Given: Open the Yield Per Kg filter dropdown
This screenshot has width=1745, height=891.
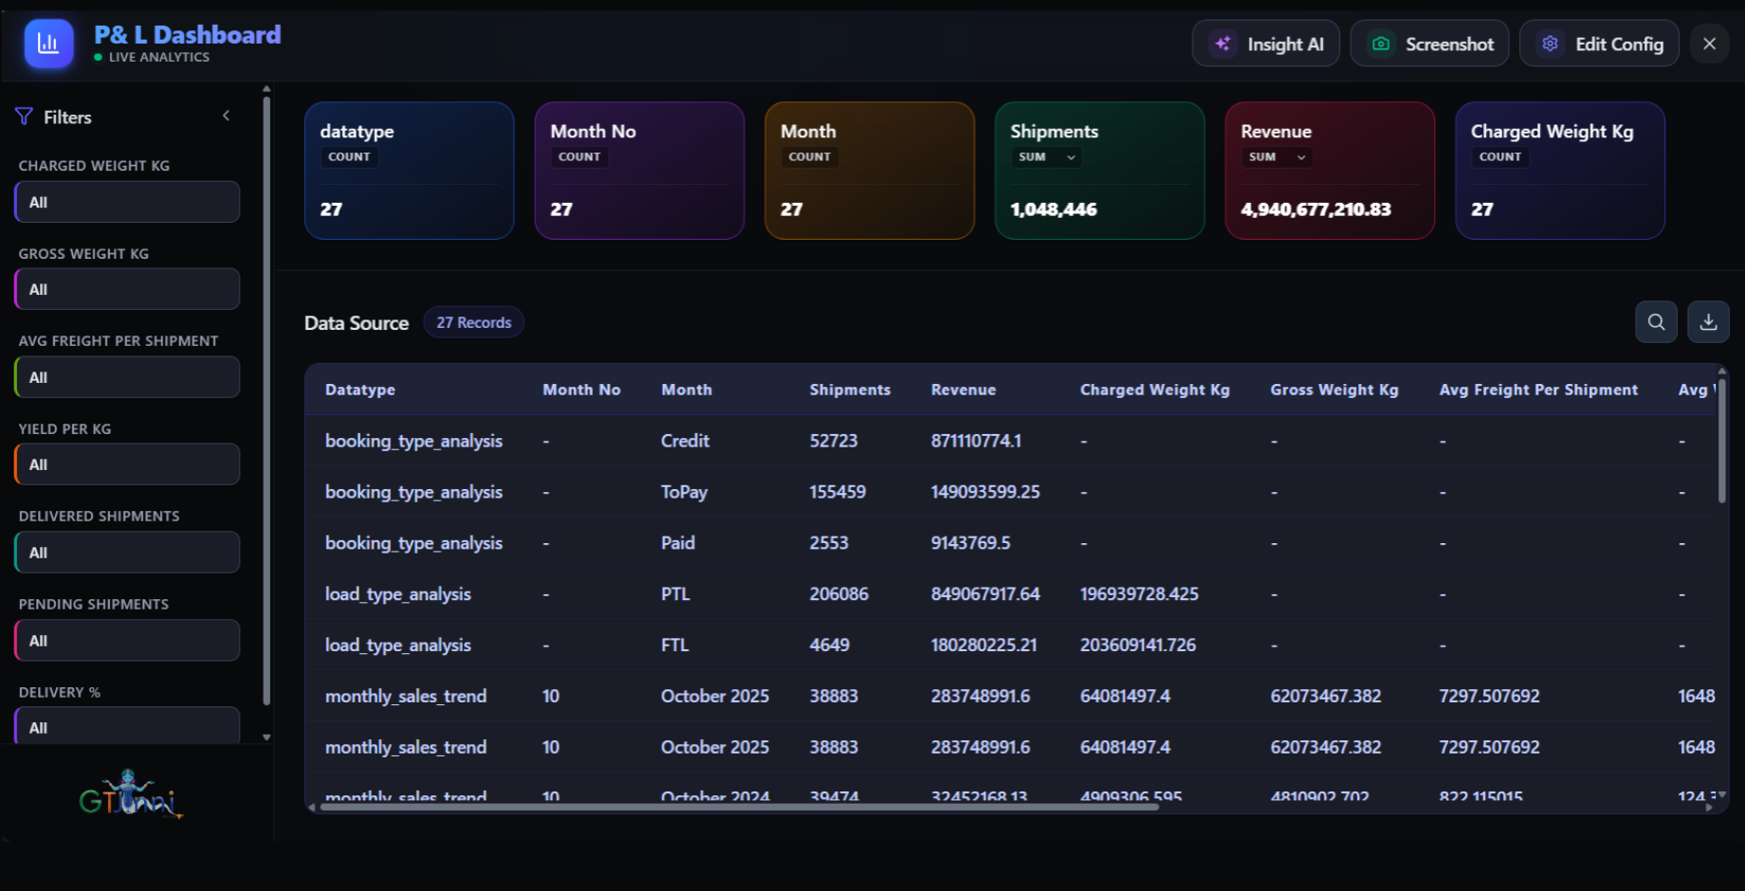Looking at the screenshot, I should (x=127, y=464).
